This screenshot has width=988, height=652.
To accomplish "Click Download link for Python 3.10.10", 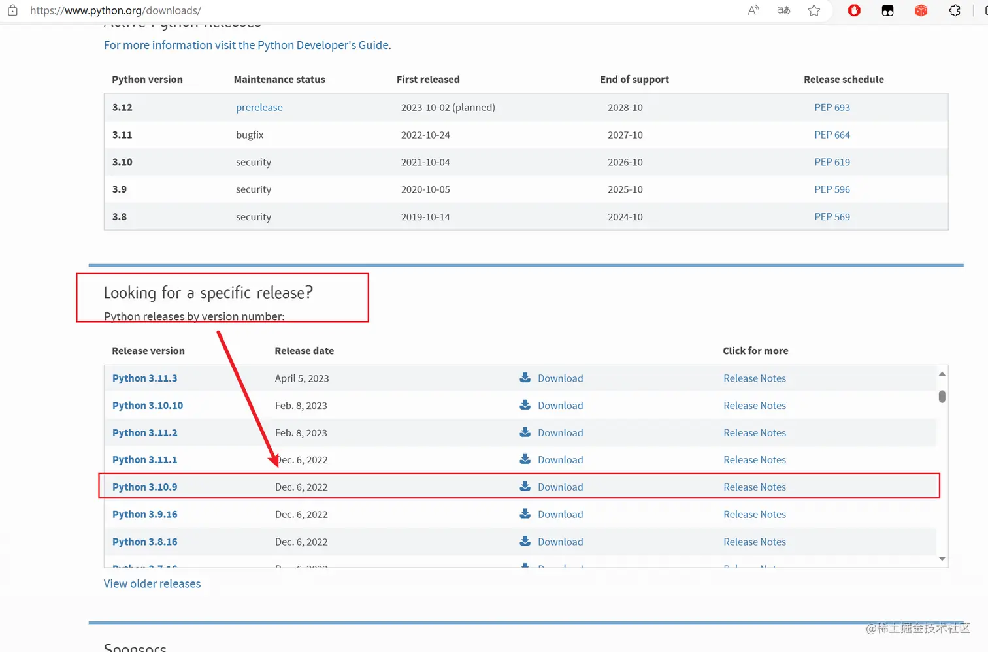I will (560, 406).
